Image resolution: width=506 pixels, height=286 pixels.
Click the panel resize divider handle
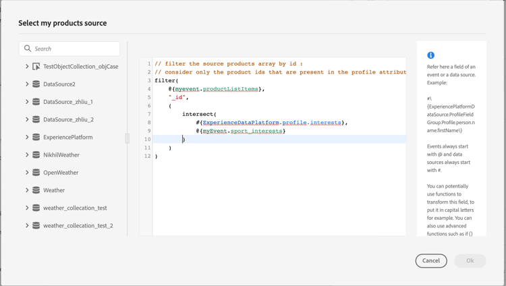click(x=127, y=138)
